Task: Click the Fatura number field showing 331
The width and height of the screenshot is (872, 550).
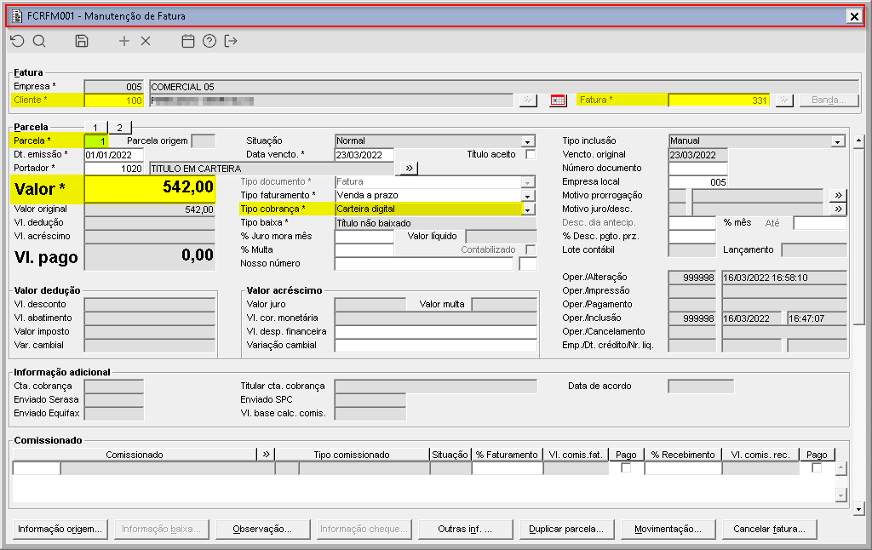Action: (719, 100)
